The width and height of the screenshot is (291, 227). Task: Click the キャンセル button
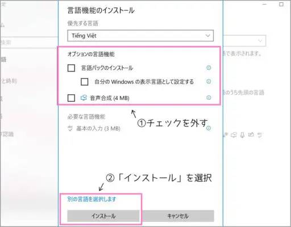tap(178, 216)
